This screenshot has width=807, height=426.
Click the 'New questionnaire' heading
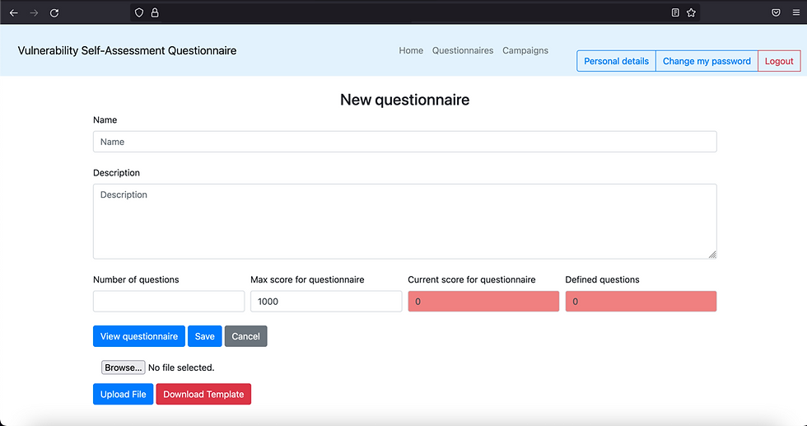tap(404, 100)
